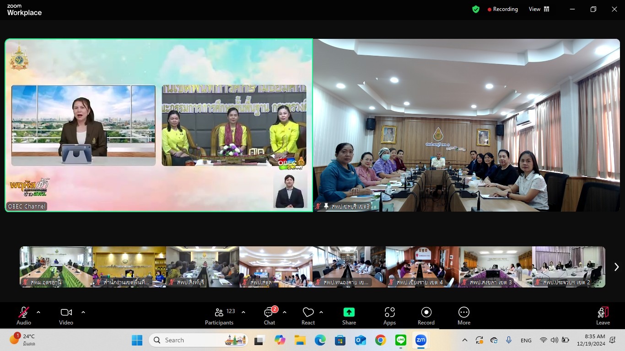Expand video options arrow beside Video
This screenshot has width=625, height=351.
tap(83, 312)
